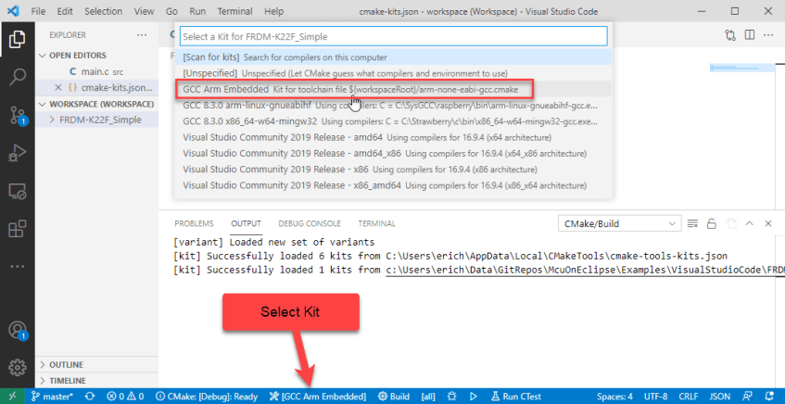The image size is (785, 404).
Task: Toggle output scroll lock
Action: (710, 223)
